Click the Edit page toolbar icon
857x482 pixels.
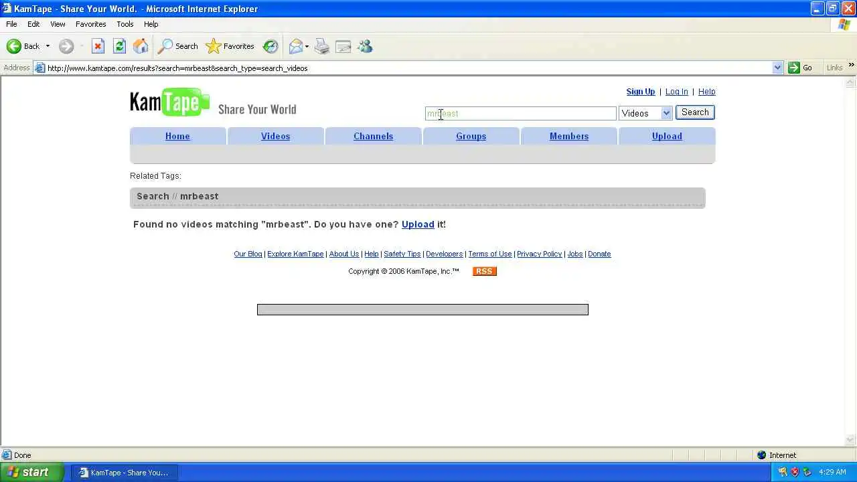pyautogui.click(x=343, y=46)
